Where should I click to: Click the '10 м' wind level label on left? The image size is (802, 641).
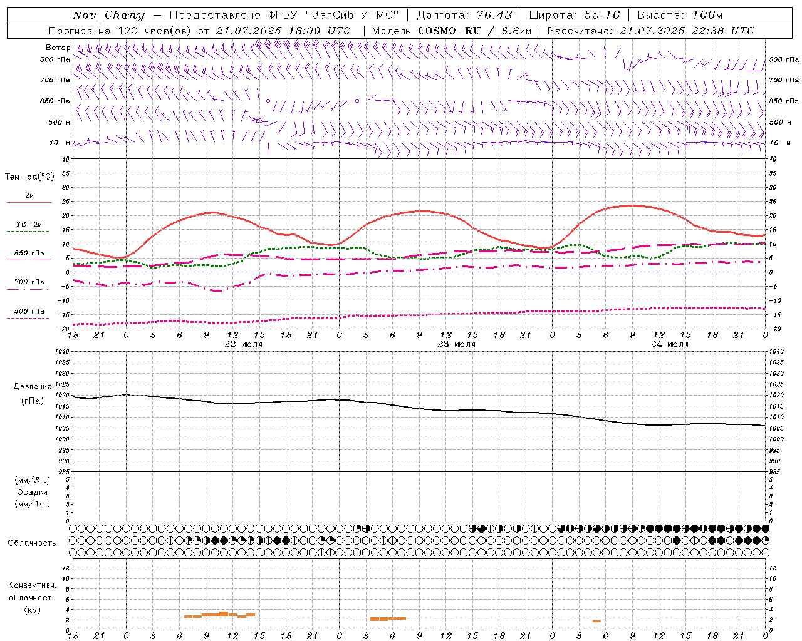(x=60, y=143)
